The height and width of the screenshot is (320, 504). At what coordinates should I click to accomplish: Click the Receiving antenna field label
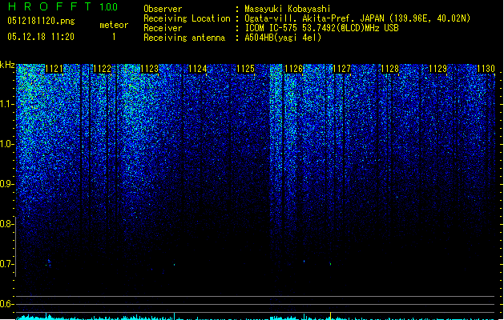pos(184,38)
